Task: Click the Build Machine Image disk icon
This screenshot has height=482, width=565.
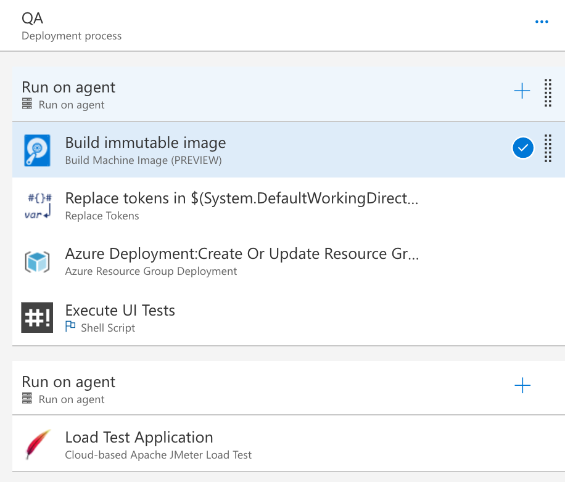Action: [36, 150]
